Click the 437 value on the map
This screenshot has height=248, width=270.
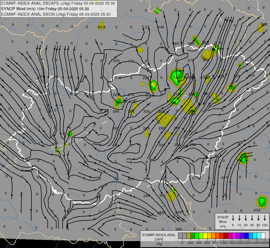(x=224, y=178)
